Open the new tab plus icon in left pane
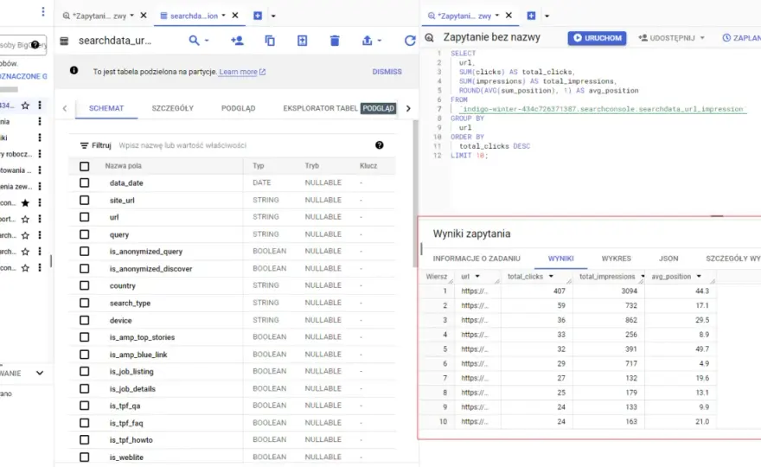The height and width of the screenshot is (467, 761). [x=258, y=16]
